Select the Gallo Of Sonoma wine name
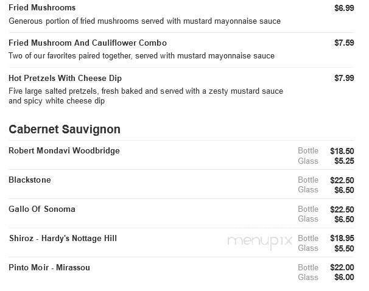This screenshot has width=369, height=291. [42, 209]
